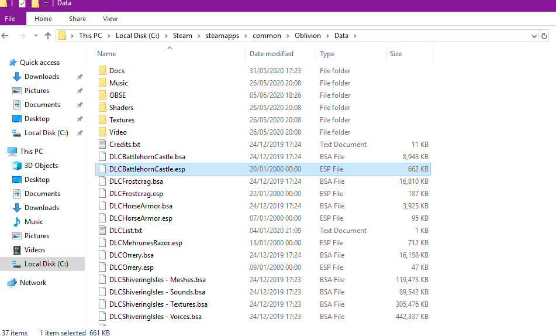This screenshot has width=556, height=336.
Task: Click the Forward navigation arrow
Action: tap(22, 36)
